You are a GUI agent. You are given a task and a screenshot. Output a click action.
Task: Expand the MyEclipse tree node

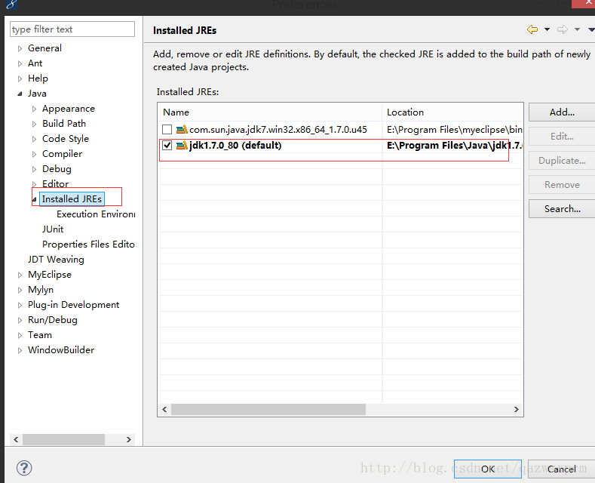[20, 275]
